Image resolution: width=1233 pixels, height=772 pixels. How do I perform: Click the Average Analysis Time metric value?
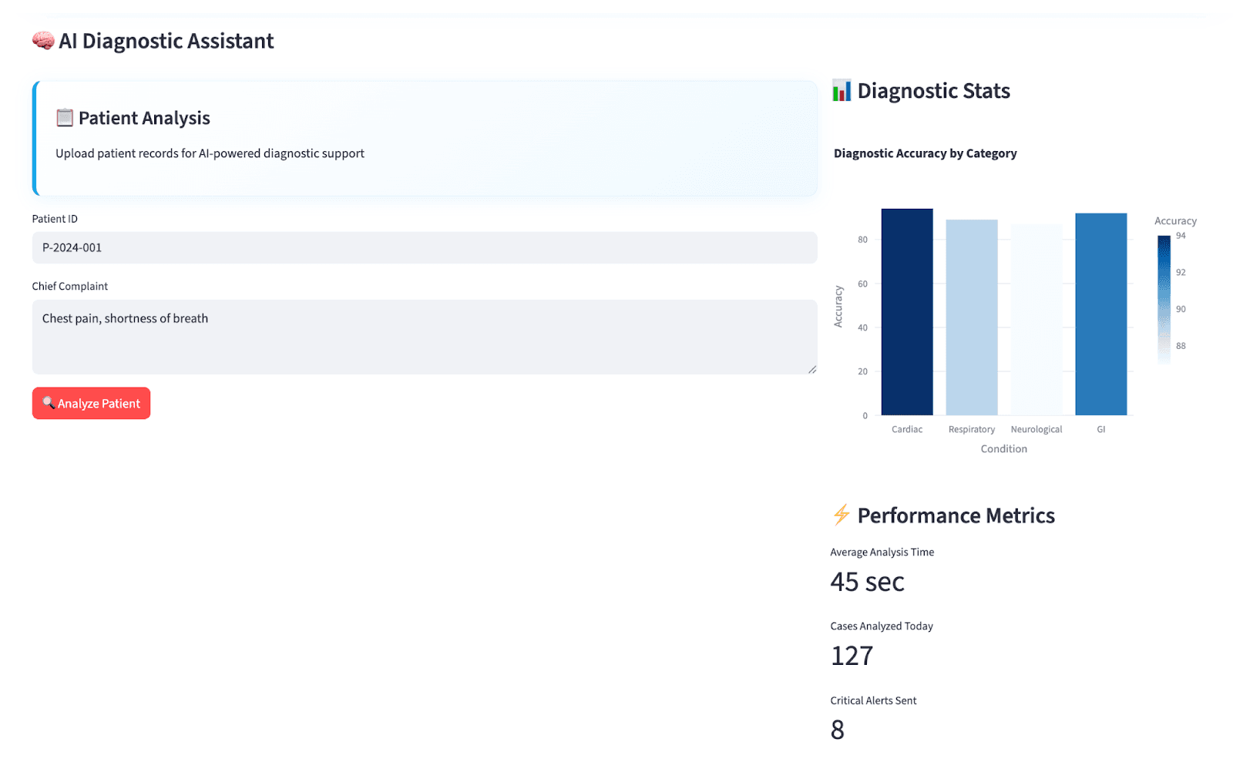pos(866,582)
